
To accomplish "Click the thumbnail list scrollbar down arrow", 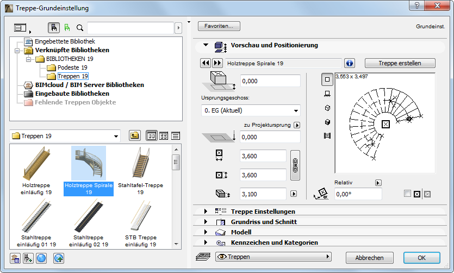I will coord(176,244).
